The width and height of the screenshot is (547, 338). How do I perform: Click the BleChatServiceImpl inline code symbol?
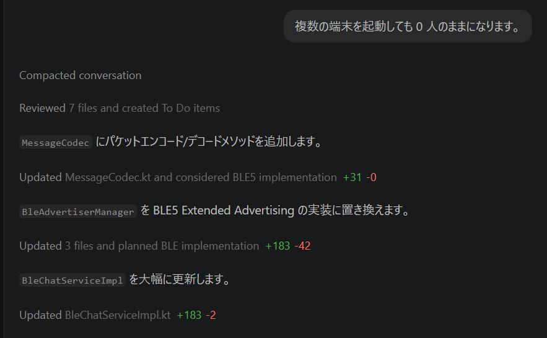(x=73, y=281)
